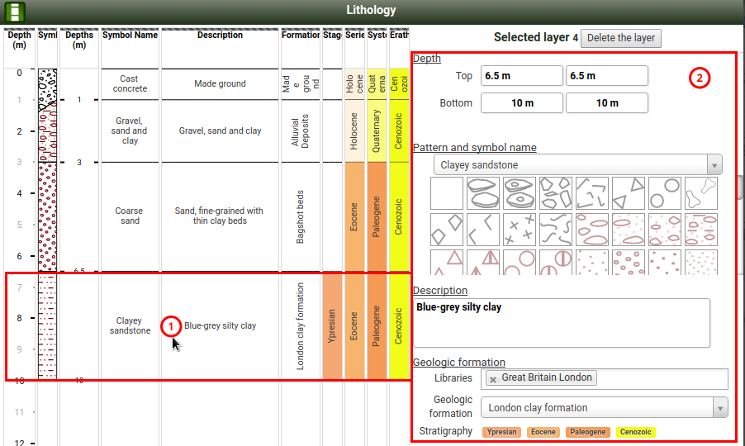Image resolution: width=745 pixels, height=446 pixels.
Task: Click the green Lithology app icon
Action: coord(15,12)
